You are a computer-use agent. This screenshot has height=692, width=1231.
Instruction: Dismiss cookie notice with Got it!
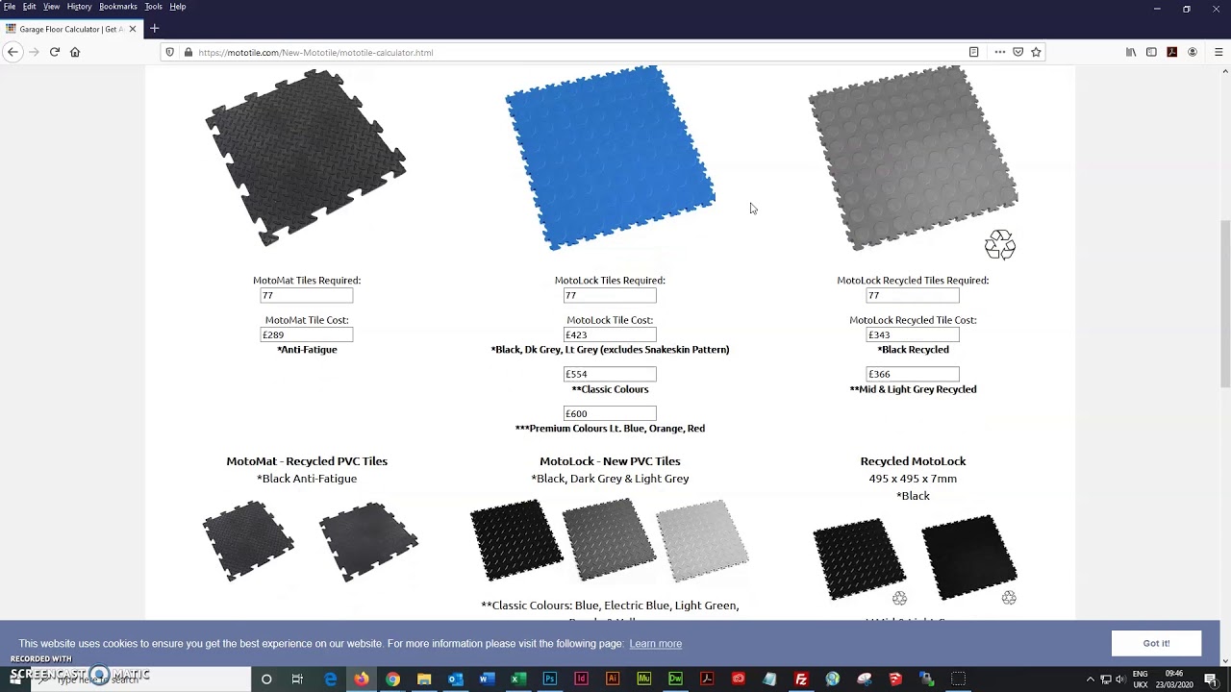coord(1156,644)
